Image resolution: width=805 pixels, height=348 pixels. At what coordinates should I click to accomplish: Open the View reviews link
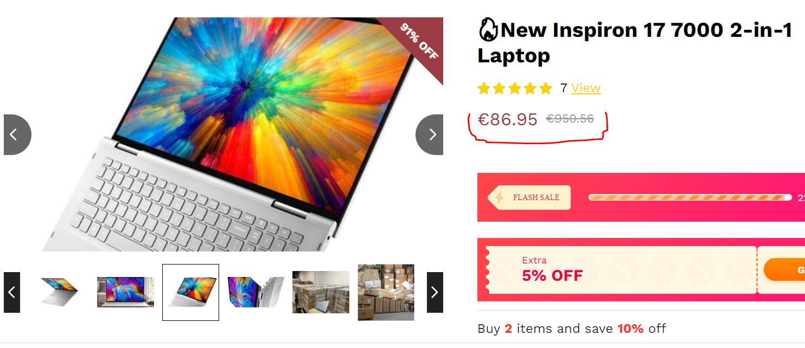586,88
